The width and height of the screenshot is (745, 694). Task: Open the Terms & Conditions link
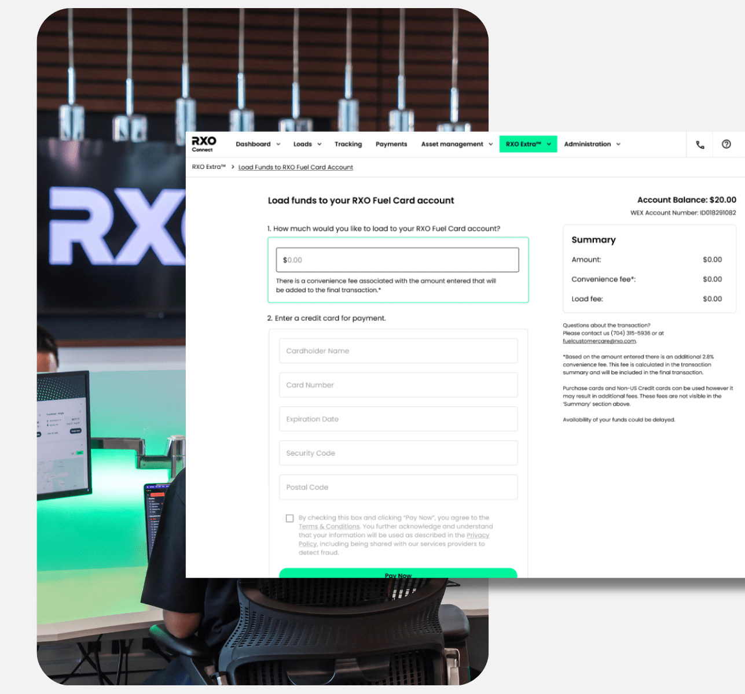coord(329,527)
